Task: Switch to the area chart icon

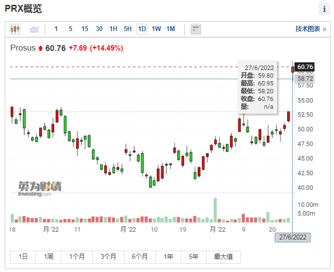Action: pyautogui.click(x=34, y=29)
